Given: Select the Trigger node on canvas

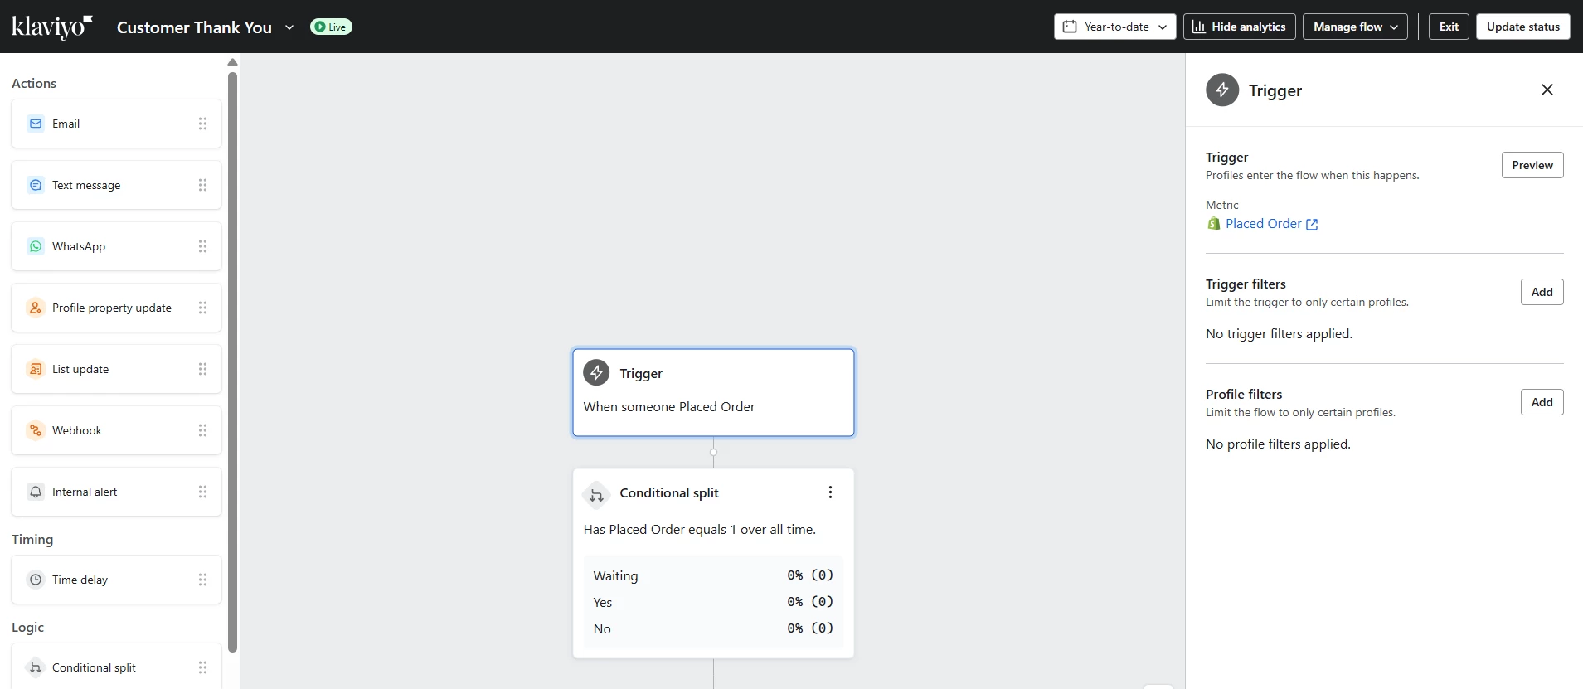Looking at the screenshot, I should coord(713,392).
